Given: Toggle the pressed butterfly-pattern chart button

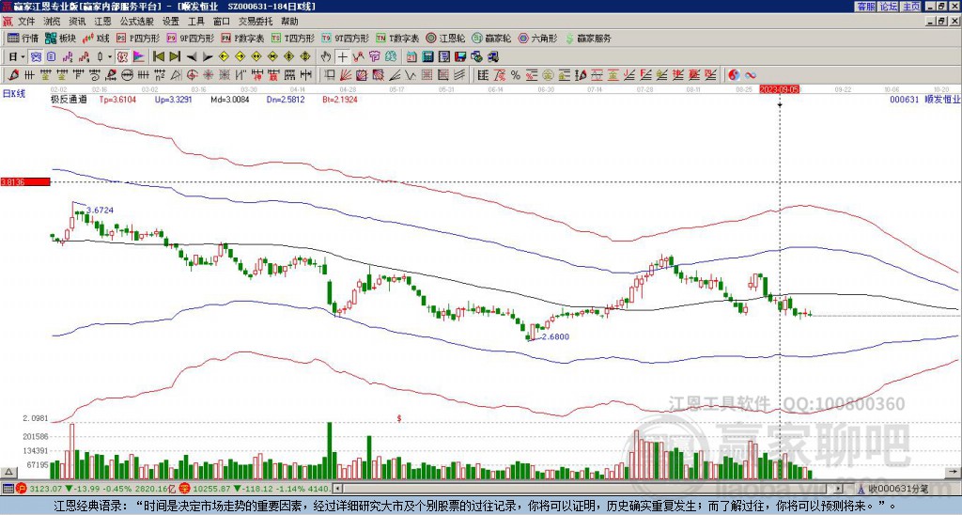Looking at the screenshot, I should point(36,57).
